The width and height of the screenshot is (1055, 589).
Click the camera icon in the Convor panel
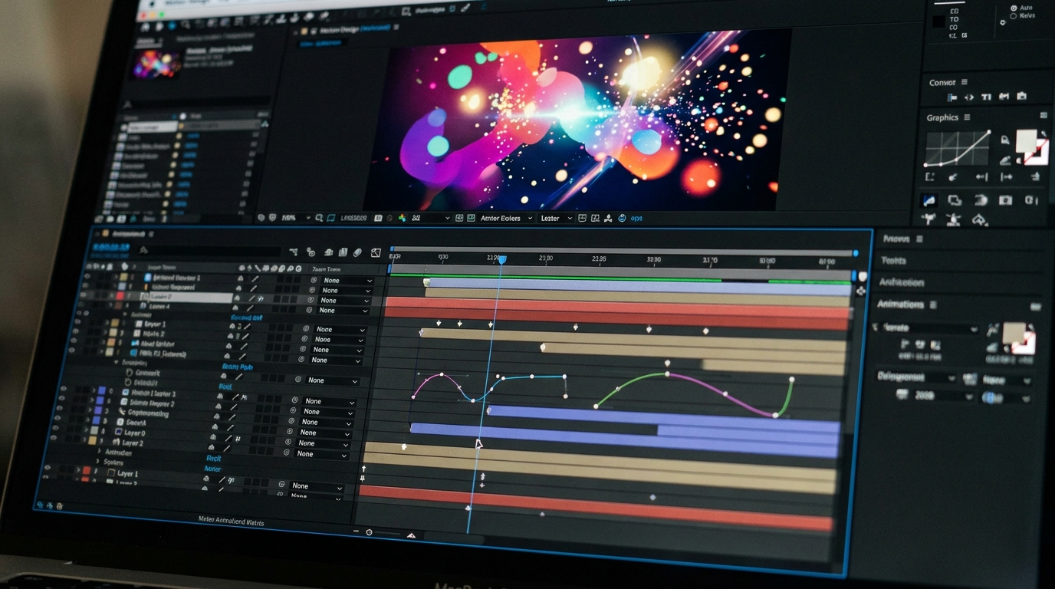click(1021, 97)
